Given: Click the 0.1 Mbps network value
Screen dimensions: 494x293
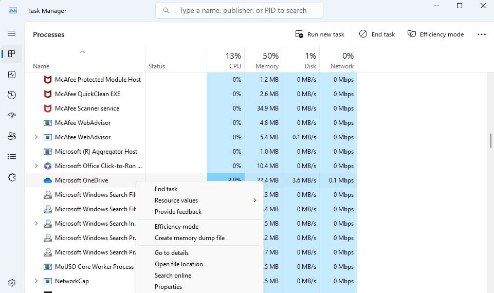Looking at the screenshot, I should (x=341, y=180).
